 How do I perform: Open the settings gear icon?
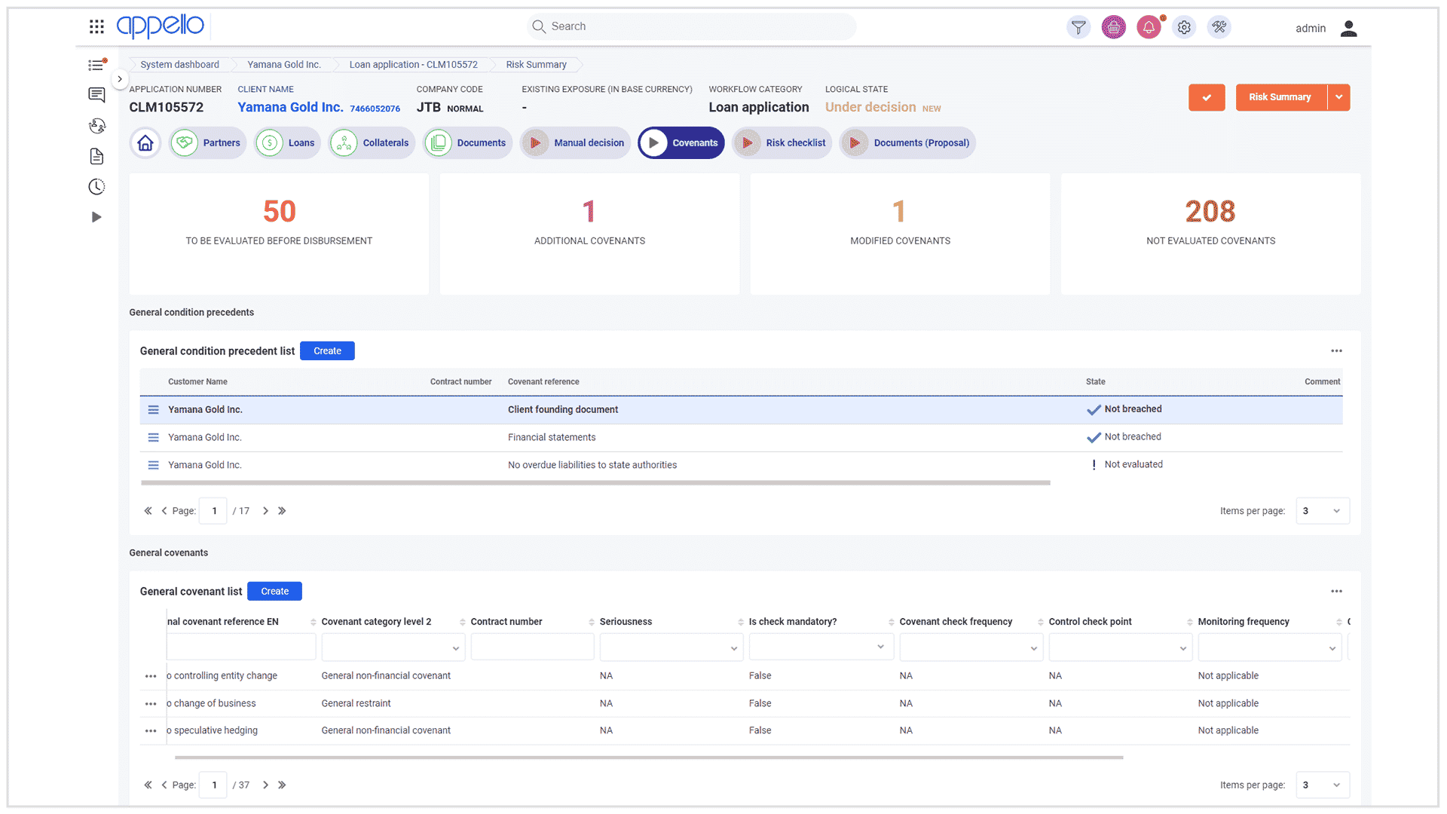(x=1184, y=28)
